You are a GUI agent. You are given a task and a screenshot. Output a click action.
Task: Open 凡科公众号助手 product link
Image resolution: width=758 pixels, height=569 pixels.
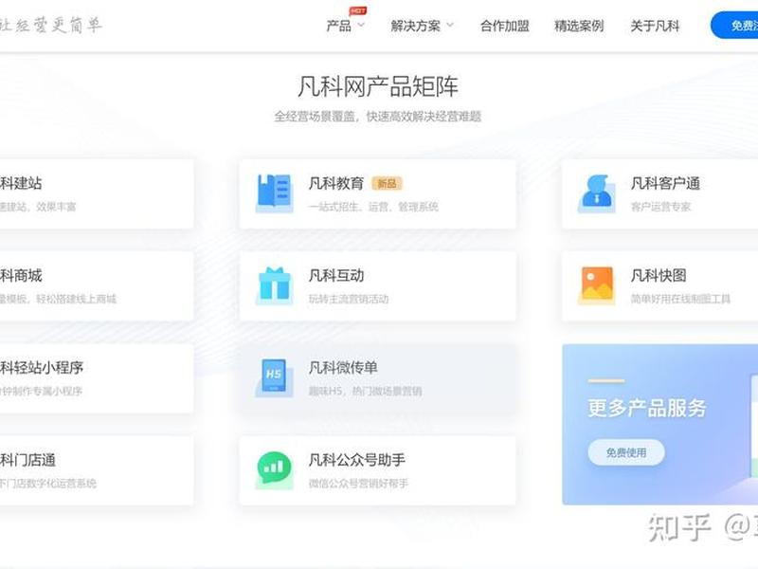pos(357,460)
